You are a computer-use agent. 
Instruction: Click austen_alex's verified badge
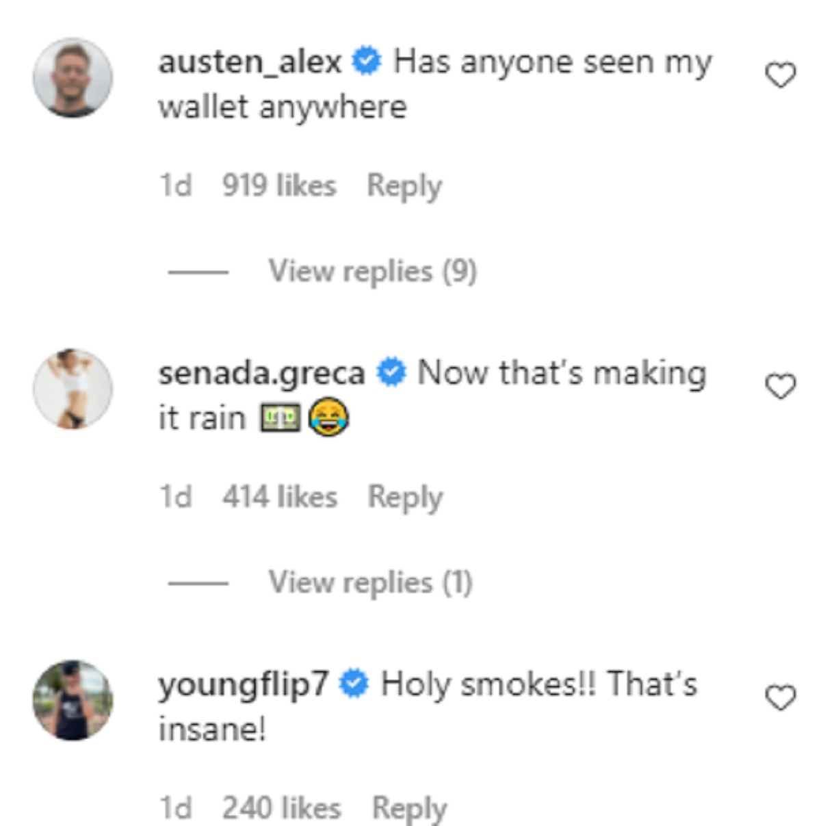pyautogui.click(x=367, y=62)
